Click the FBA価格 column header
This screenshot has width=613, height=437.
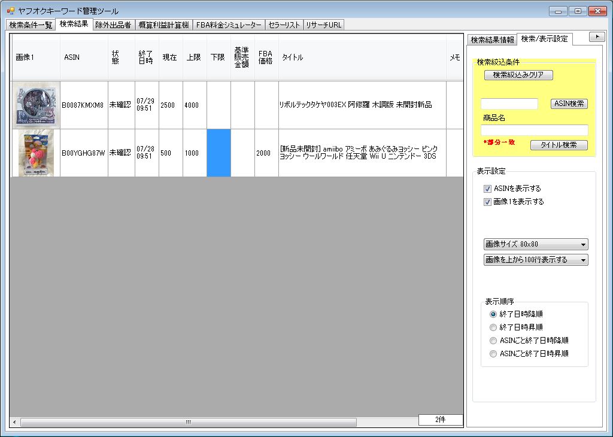[266, 57]
